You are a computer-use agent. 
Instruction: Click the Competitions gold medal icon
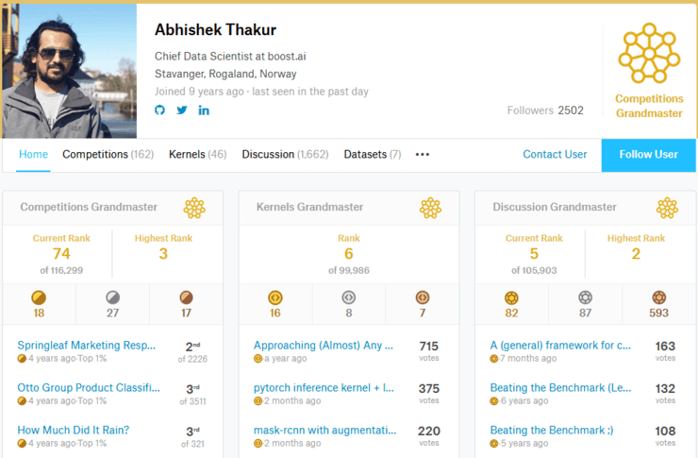(39, 297)
